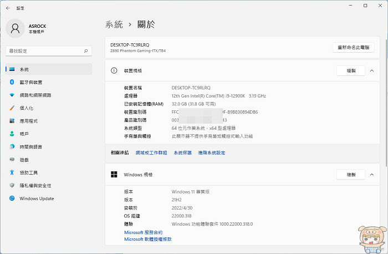Screen dimensions: 388x254
Task: Select the Bluetooth icon in sidebar
Action: pos(12,82)
